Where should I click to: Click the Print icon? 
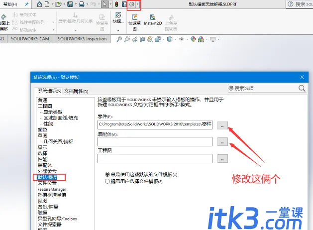(82, 4)
